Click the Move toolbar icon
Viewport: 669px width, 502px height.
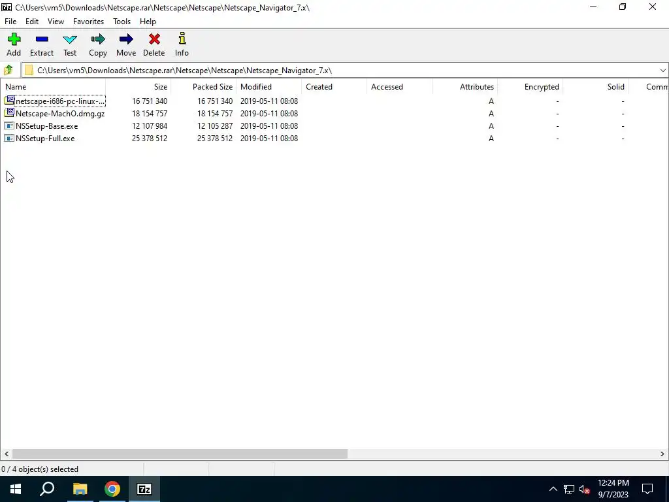[x=126, y=40]
